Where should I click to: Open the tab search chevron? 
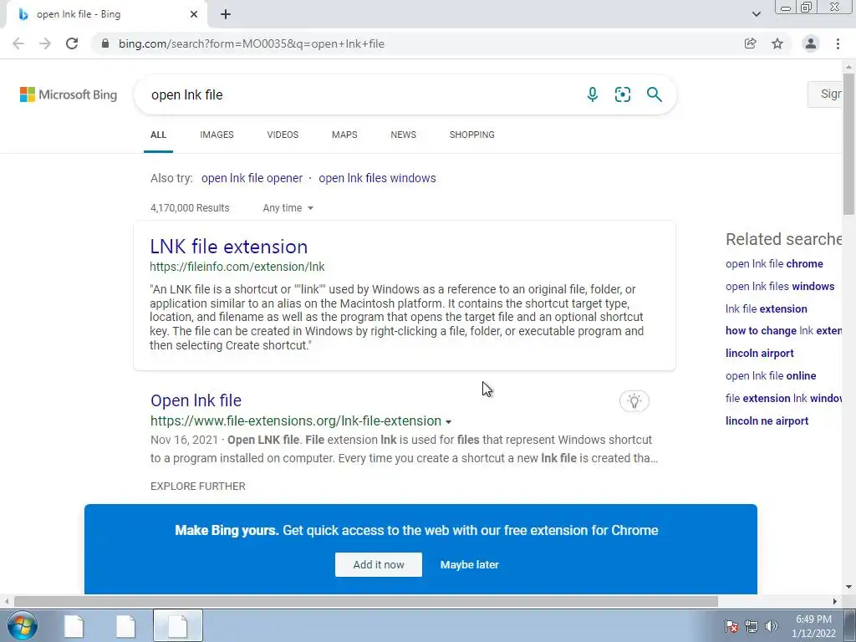(x=756, y=15)
